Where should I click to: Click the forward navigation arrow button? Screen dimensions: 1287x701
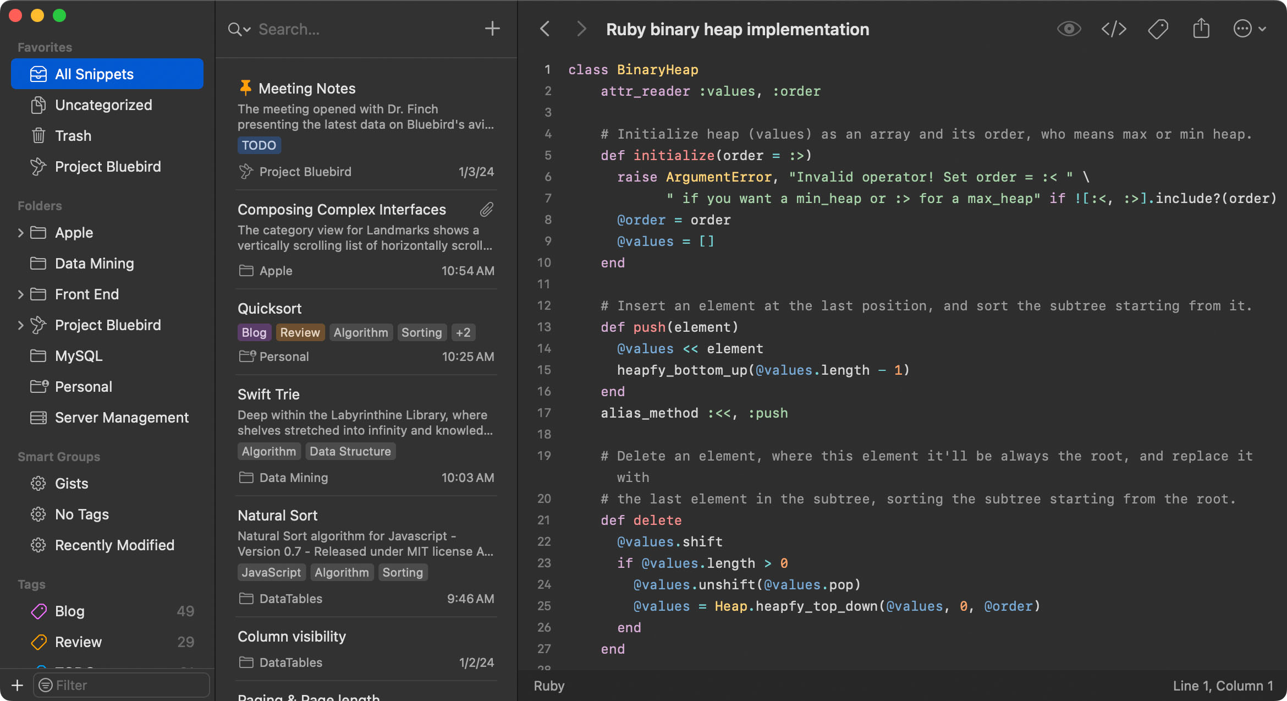tap(581, 28)
